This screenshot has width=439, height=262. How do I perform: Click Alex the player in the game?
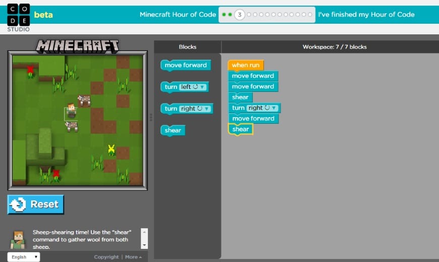[x=71, y=111]
